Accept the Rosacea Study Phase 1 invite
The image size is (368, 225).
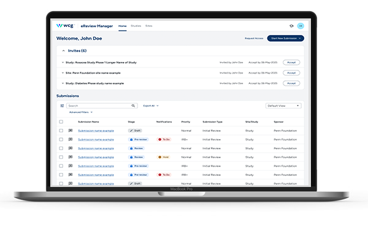tap(291, 63)
